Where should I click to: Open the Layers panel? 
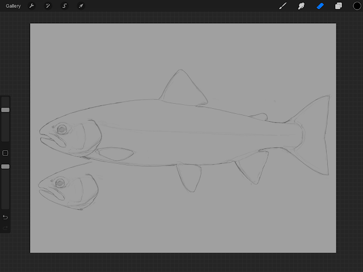tap(339, 6)
